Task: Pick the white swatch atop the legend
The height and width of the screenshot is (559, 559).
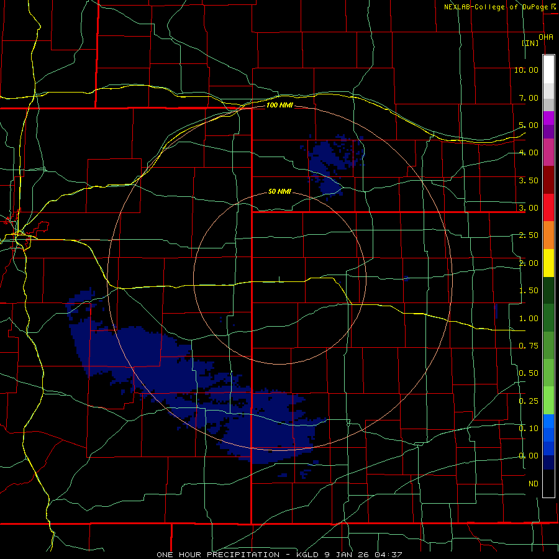Action: click(548, 70)
